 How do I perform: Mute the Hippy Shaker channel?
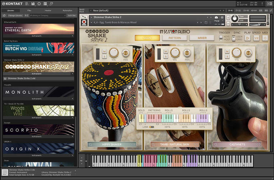pos(104,51)
